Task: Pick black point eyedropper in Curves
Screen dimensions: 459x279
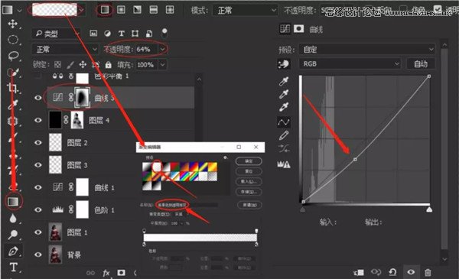Action: coord(284,81)
